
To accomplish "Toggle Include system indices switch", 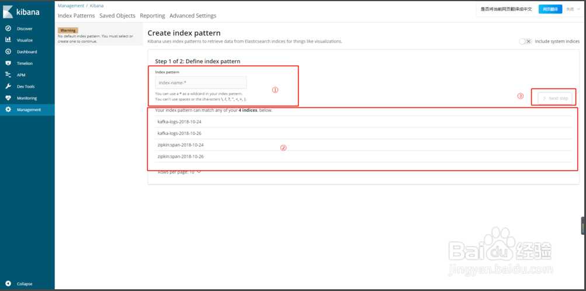I will click(525, 41).
